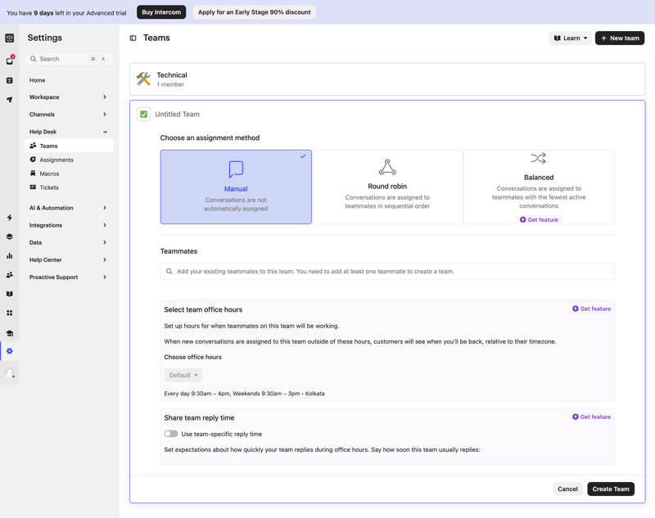Click the Settings gear icon in the sidebar
The width and height of the screenshot is (655, 518).
[x=10, y=350]
